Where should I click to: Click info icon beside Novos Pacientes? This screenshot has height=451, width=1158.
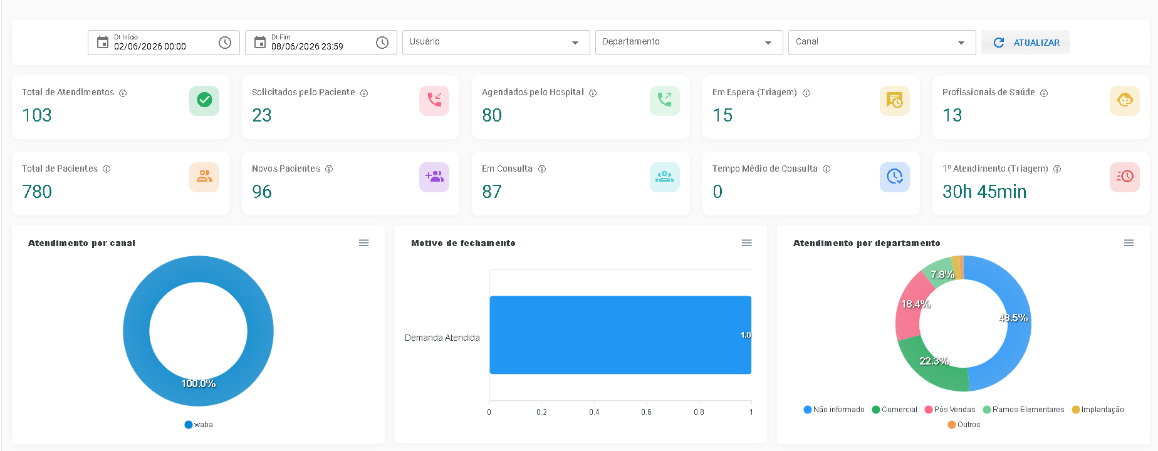329,169
